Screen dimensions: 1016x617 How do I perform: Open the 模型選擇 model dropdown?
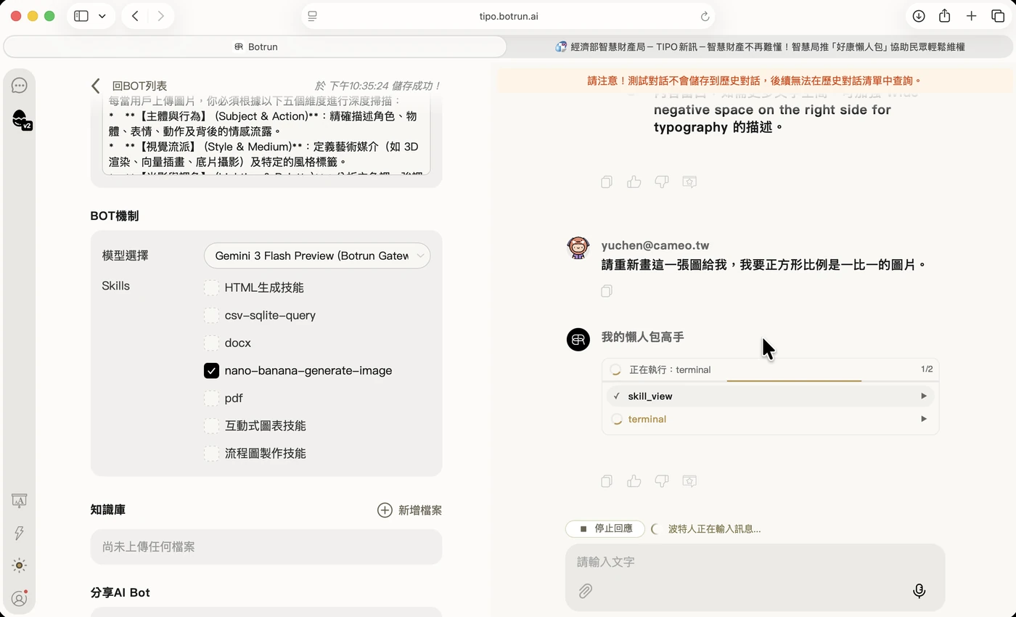[317, 256]
